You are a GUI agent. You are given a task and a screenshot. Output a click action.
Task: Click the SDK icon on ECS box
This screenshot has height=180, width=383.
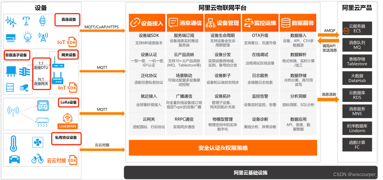346,30
